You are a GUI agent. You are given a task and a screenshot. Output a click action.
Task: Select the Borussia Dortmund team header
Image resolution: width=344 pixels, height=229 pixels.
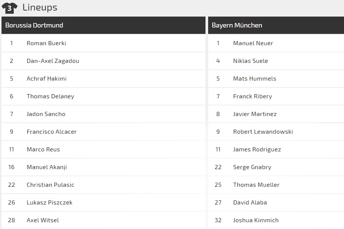34,25
